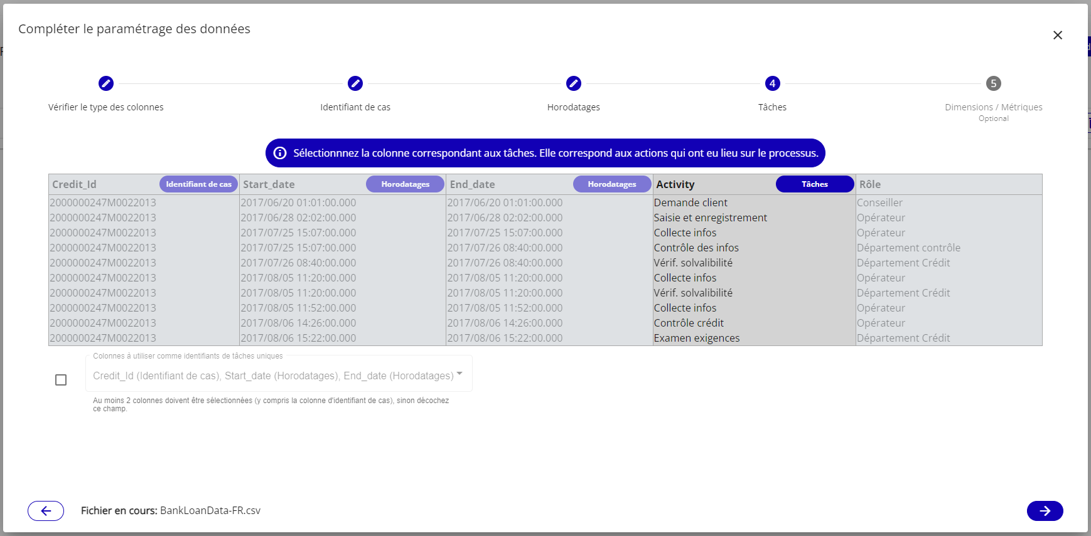
Task: Click the Identifiant de cas badge
Action: point(198,184)
